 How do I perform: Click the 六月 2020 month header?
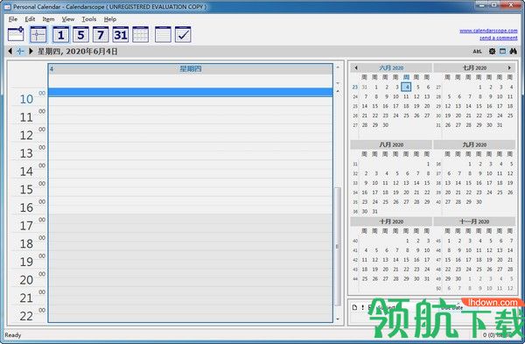(x=391, y=67)
